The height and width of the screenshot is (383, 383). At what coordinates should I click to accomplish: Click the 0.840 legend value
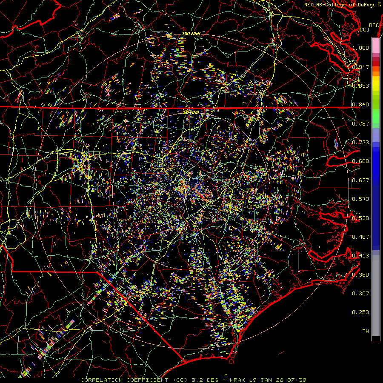[360, 105]
